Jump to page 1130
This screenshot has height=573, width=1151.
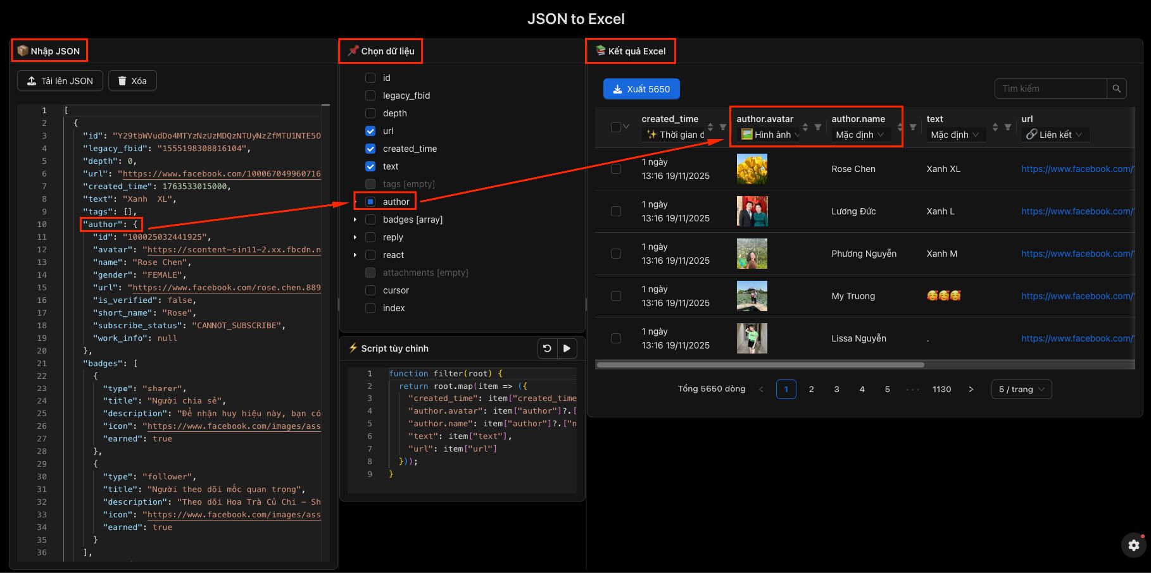[x=941, y=389]
